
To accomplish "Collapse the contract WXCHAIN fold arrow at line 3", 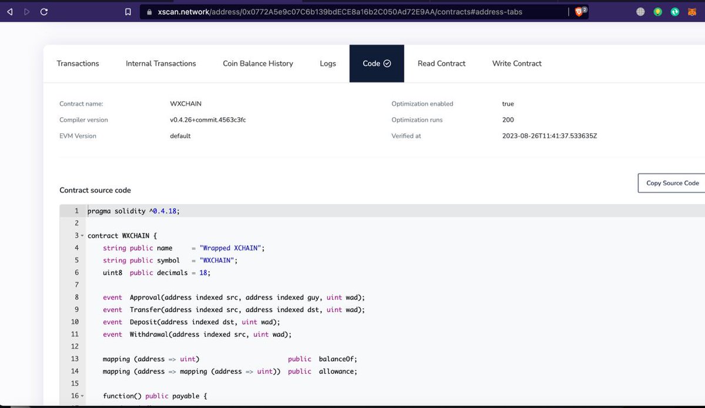I will 82,236.
